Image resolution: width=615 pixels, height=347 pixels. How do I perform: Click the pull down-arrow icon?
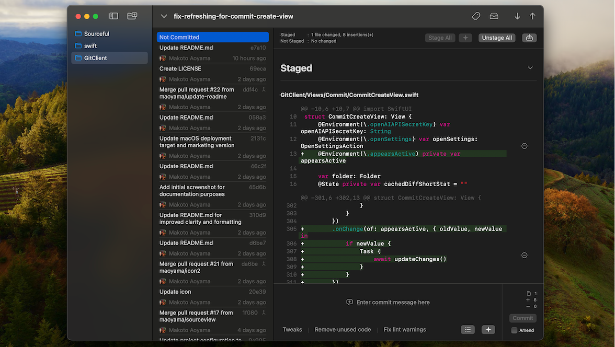tap(517, 16)
